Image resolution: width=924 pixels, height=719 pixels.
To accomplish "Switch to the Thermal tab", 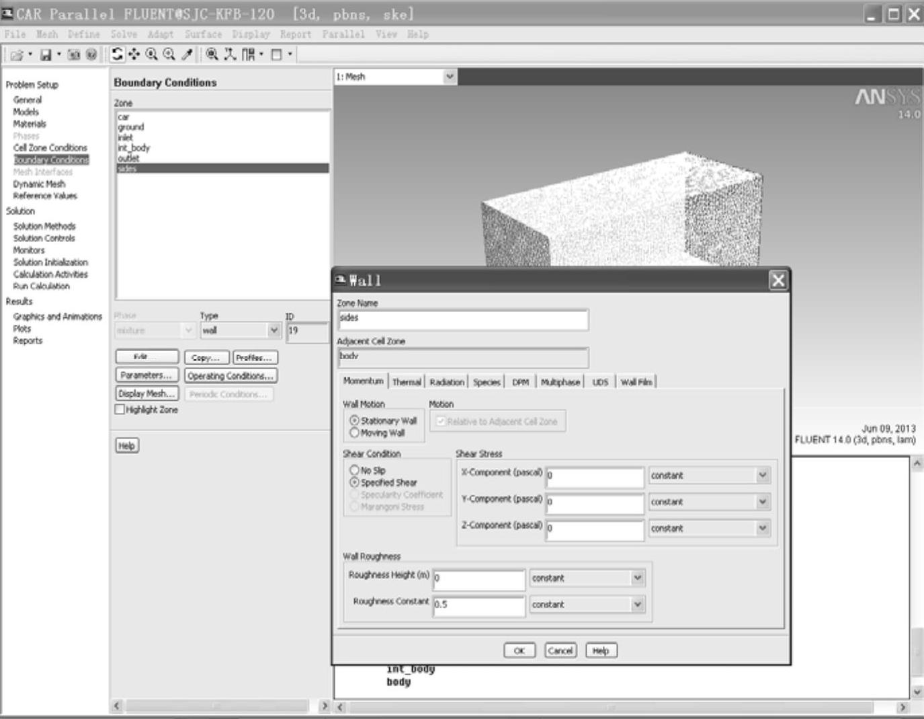I will (407, 382).
